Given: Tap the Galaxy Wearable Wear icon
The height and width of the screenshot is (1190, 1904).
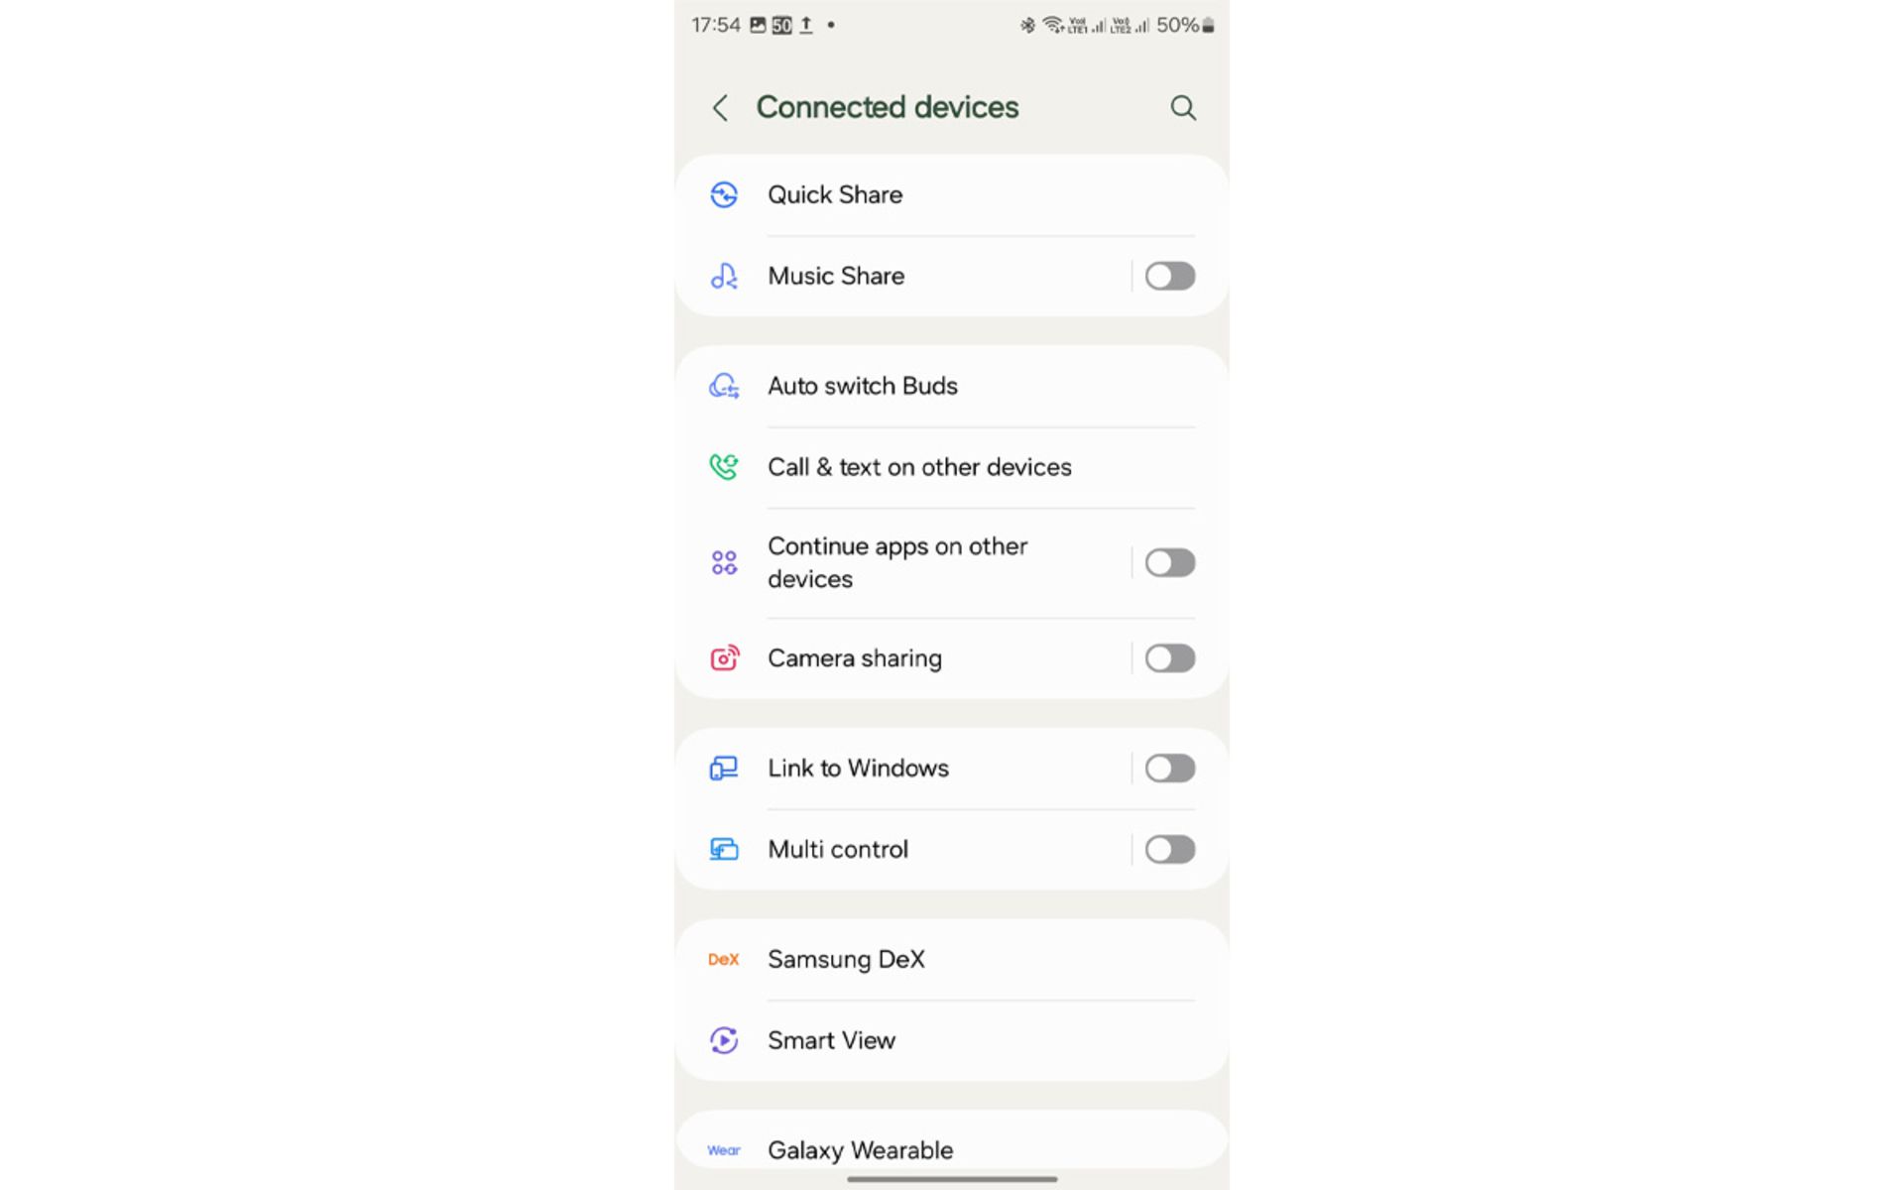Looking at the screenshot, I should point(724,1150).
